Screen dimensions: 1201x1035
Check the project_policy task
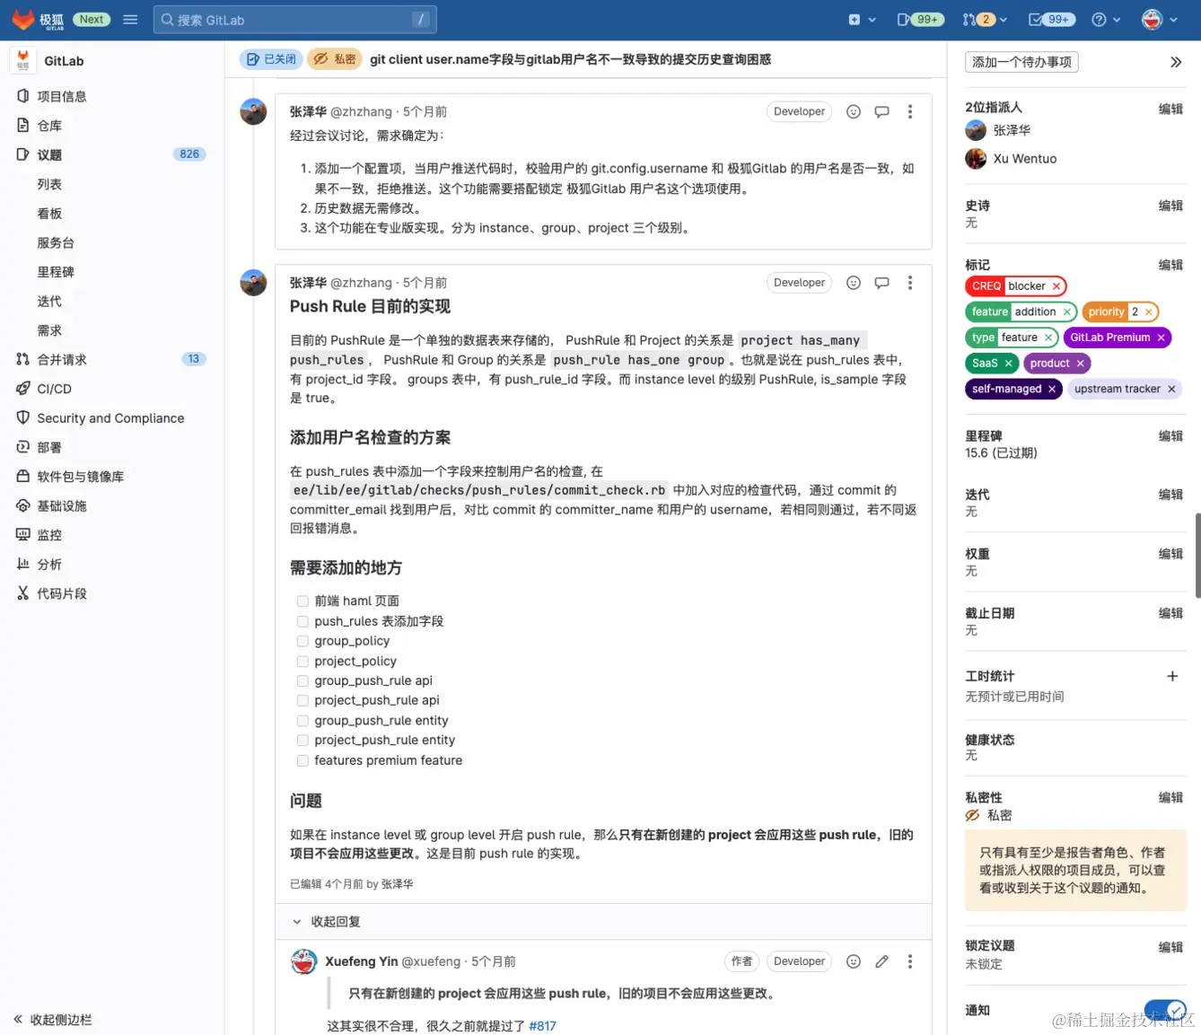302,661
